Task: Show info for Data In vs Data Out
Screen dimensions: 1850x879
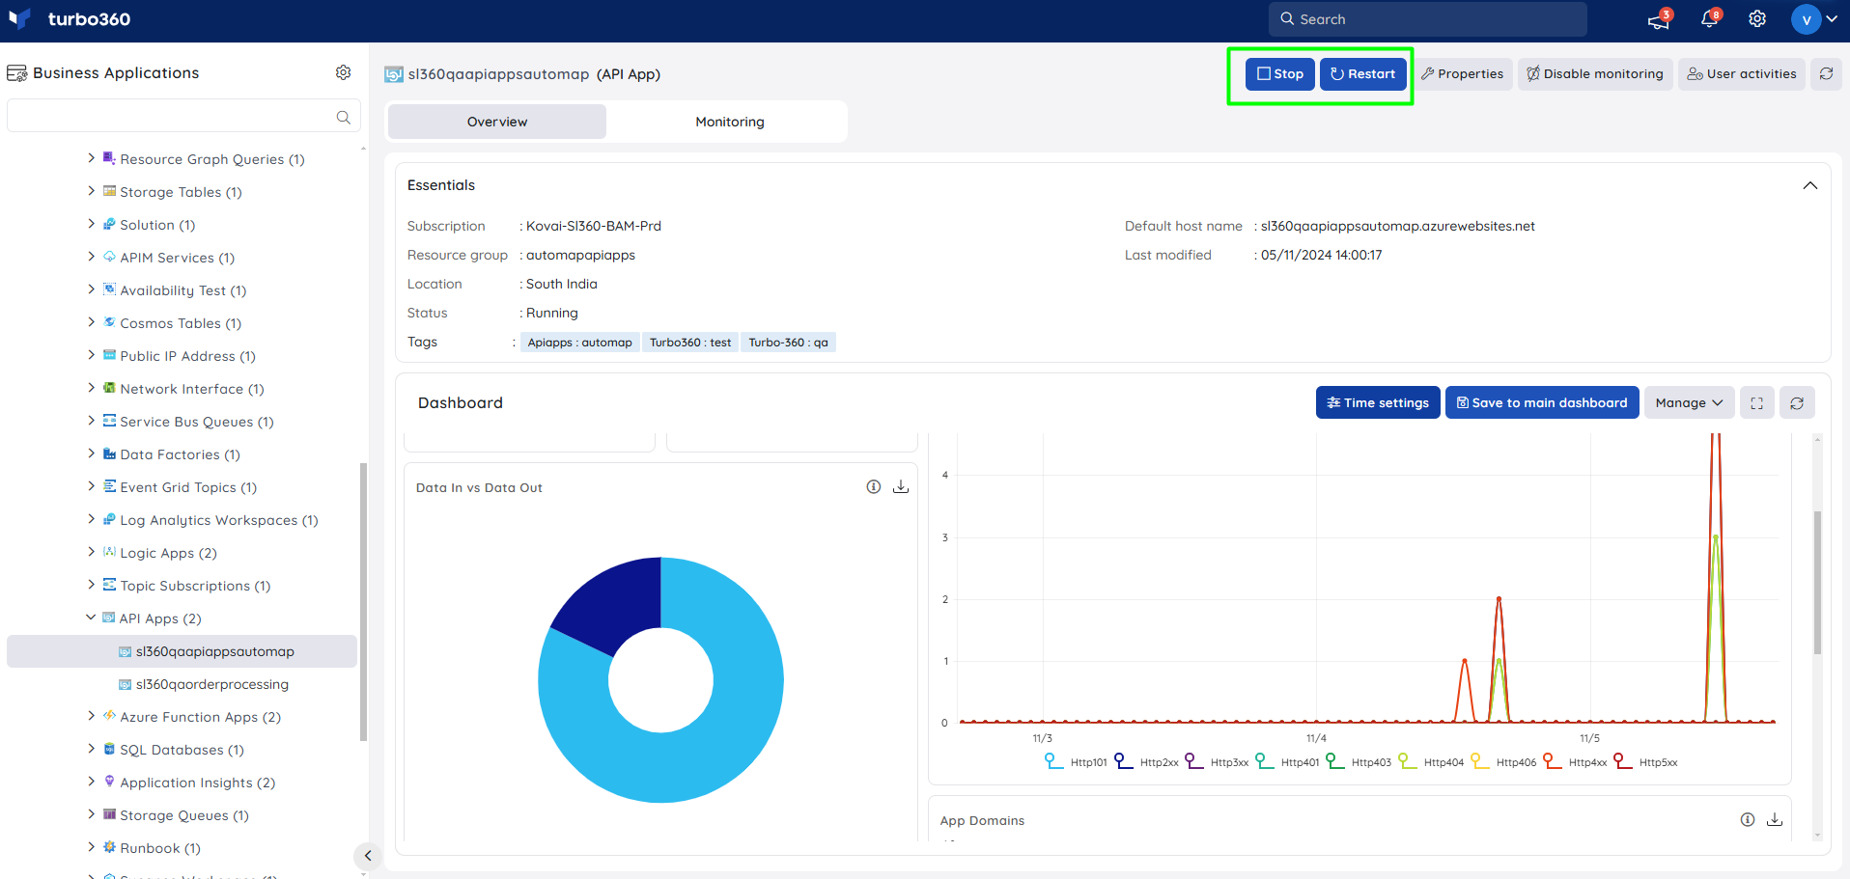Action: coord(873,487)
